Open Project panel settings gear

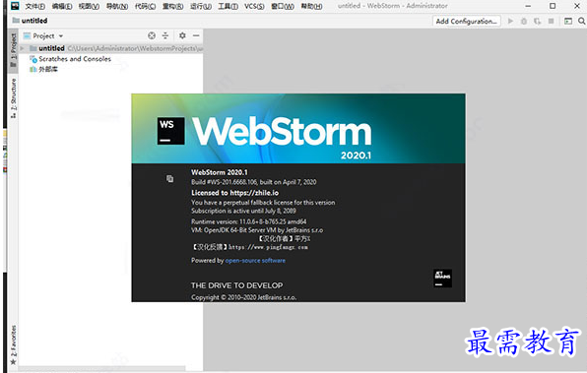(x=182, y=35)
